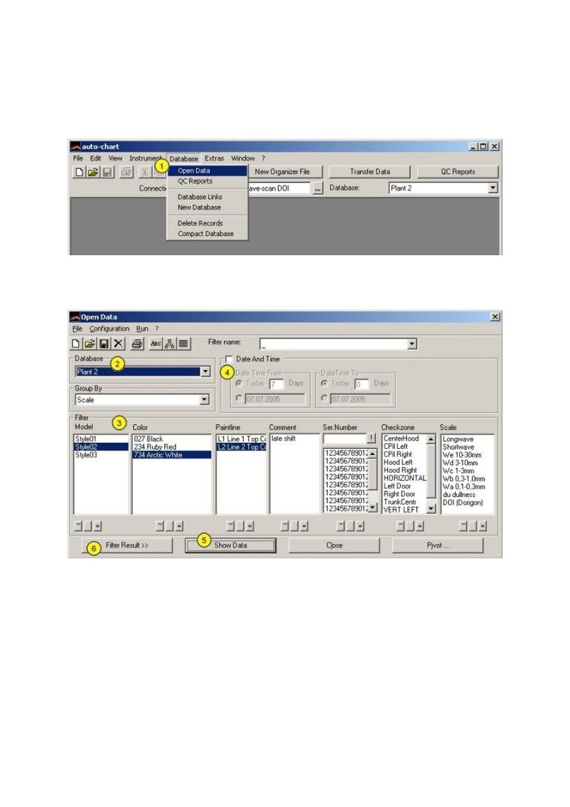Image resolution: width=570 pixels, height=807 pixels.
Task: Click the Filter Result >> button
Action: click(127, 545)
